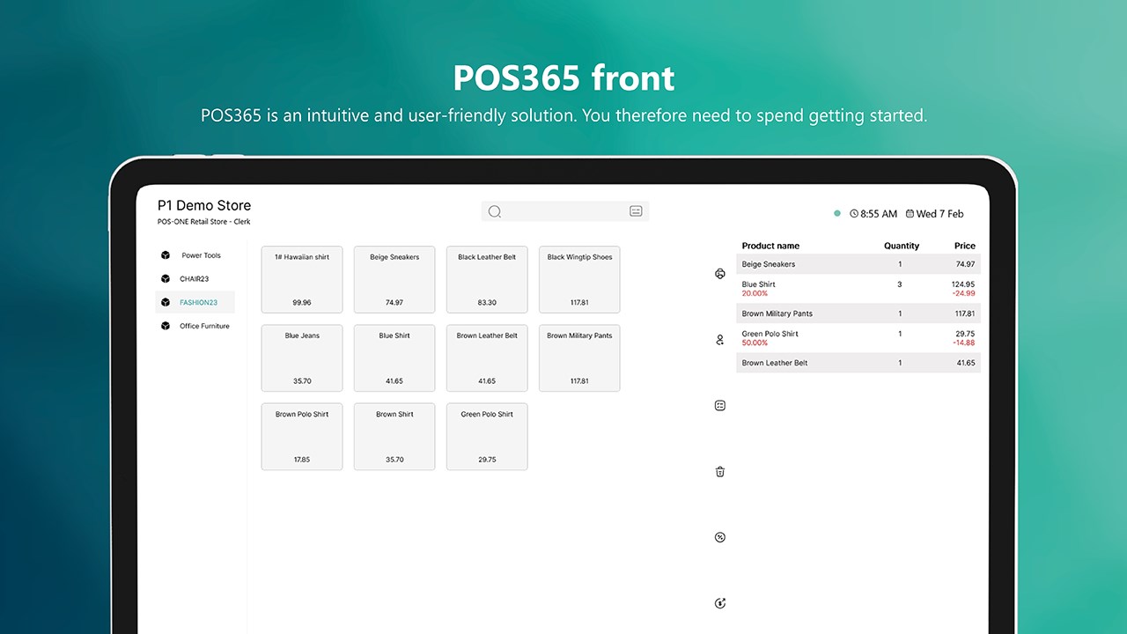Open the CHAIR23 category

[195, 279]
